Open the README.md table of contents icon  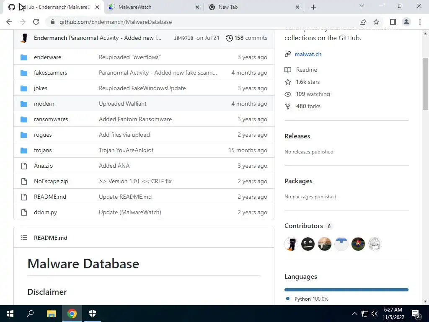[x=24, y=237]
